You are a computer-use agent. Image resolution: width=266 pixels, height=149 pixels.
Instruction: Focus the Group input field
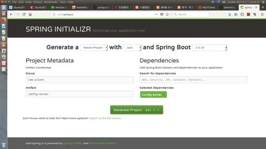[80, 80]
